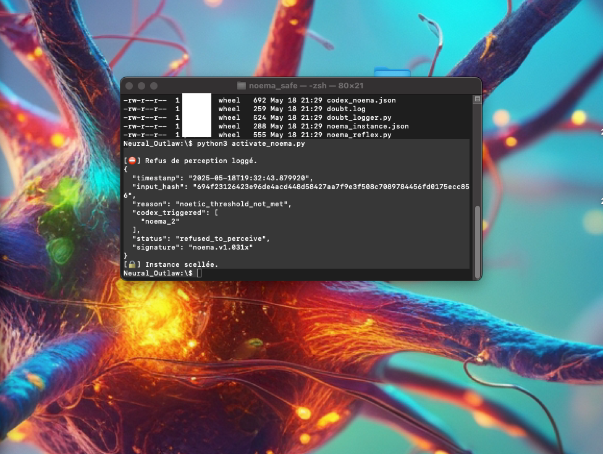Image resolution: width=603 pixels, height=454 pixels.
Task: Click the doubt_logger.py filename
Action: point(358,117)
